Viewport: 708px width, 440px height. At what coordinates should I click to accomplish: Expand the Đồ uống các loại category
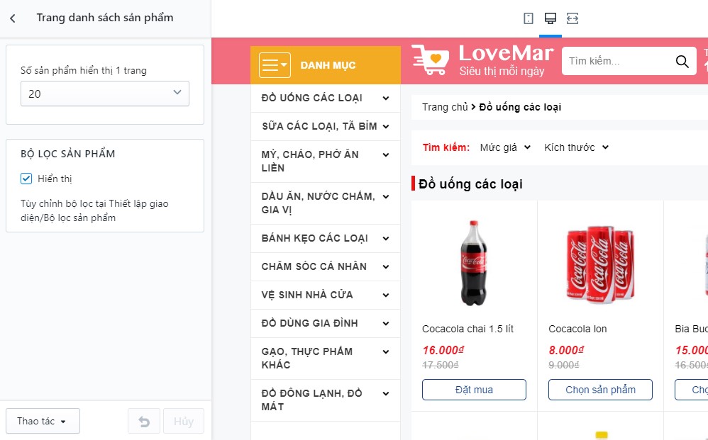[x=325, y=98]
